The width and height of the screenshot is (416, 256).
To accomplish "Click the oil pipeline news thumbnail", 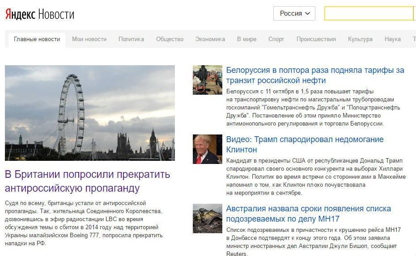I will (x=208, y=80).
